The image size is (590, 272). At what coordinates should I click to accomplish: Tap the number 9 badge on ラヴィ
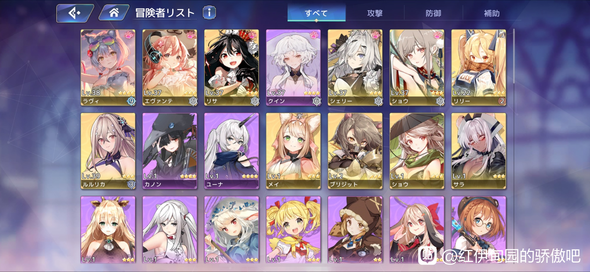click(x=131, y=101)
